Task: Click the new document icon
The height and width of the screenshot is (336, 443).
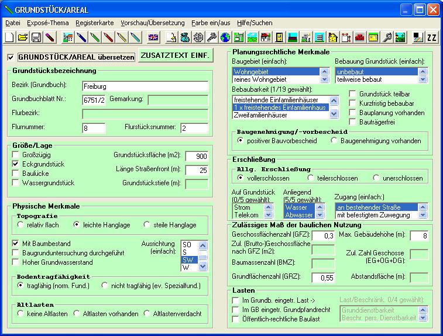Action: click(x=10, y=38)
